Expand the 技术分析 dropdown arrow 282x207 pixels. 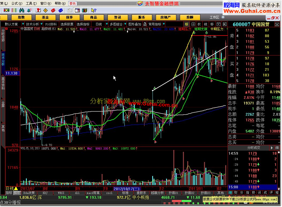tap(41, 24)
